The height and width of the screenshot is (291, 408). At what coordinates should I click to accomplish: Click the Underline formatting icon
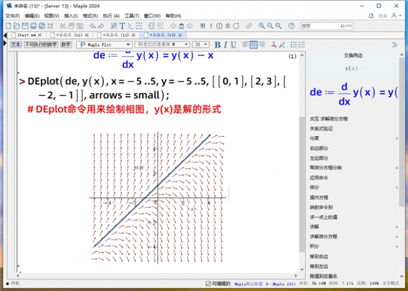234,45
